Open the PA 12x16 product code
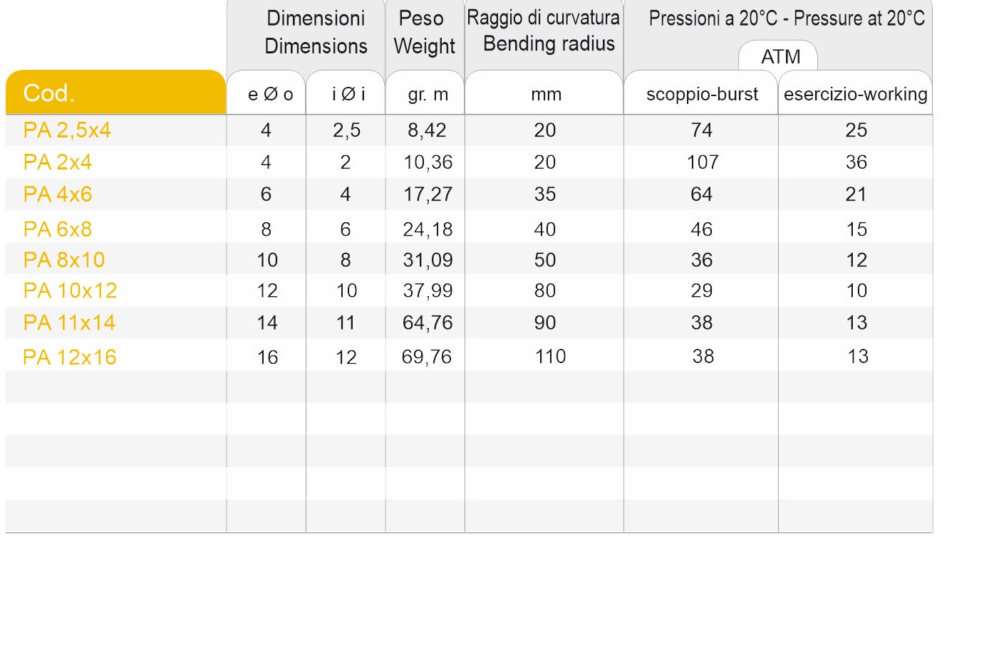 (x=70, y=357)
